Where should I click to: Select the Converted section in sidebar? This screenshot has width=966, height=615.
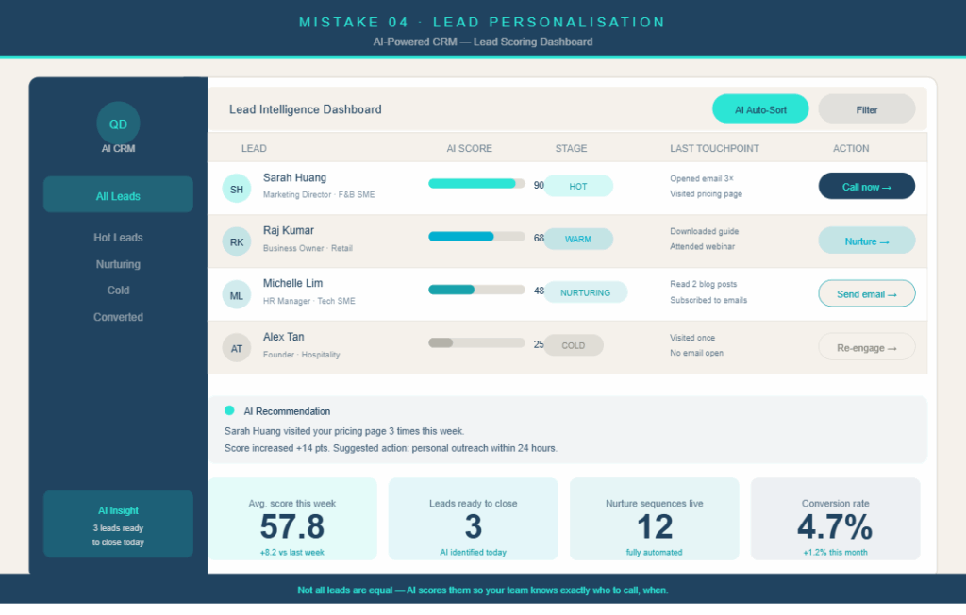[x=118, y=317]
